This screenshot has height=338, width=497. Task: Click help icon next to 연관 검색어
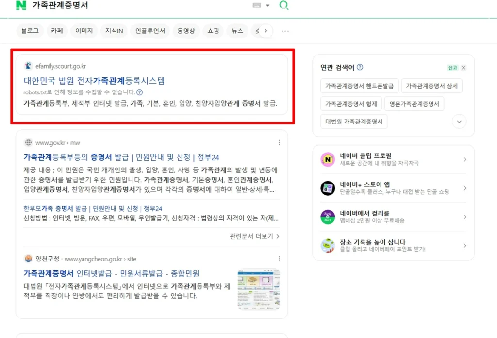coord(360,67)
